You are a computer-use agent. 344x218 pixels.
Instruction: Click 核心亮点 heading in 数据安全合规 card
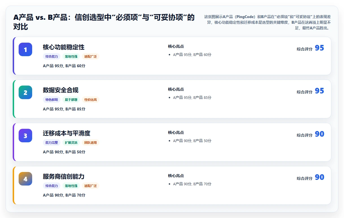pos(176,89)
